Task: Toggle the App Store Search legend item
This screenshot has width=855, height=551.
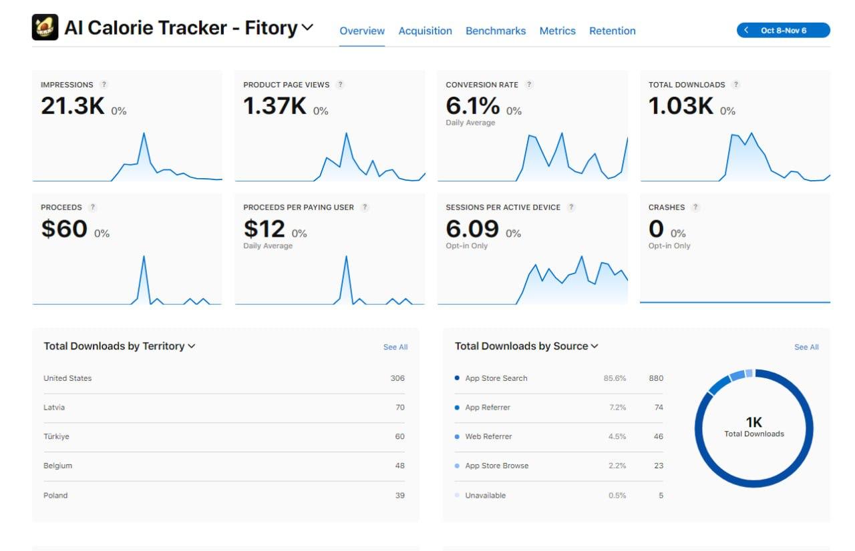Action: click(496, 378)
